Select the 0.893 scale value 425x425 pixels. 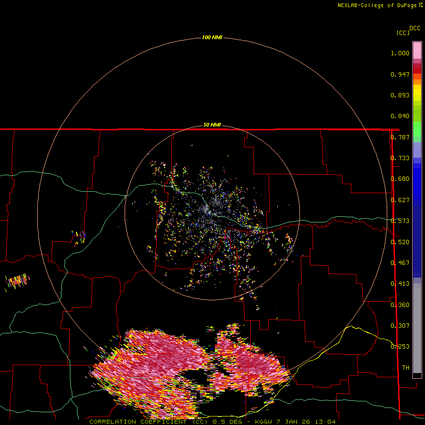(400, 95)
